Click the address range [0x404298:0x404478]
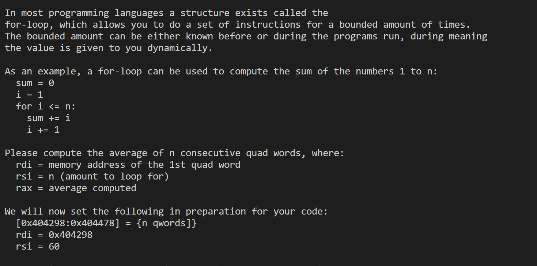This screenshot has height=266, width=537. (x=68, y=223)
